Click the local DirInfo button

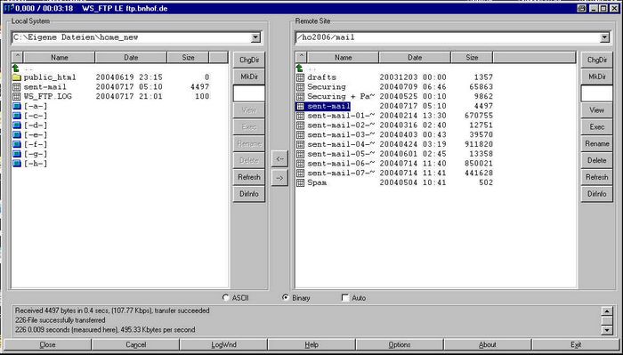pos(249,194)
